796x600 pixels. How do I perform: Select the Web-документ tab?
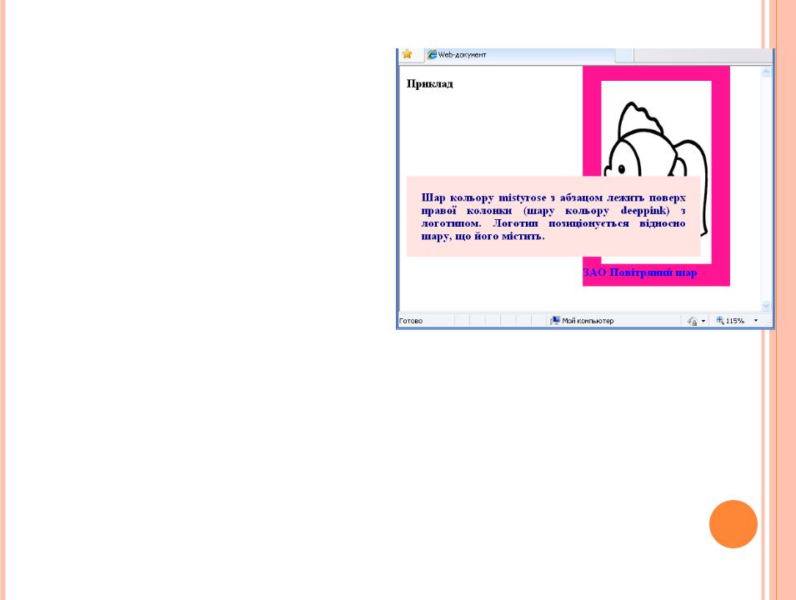(520, 55)
